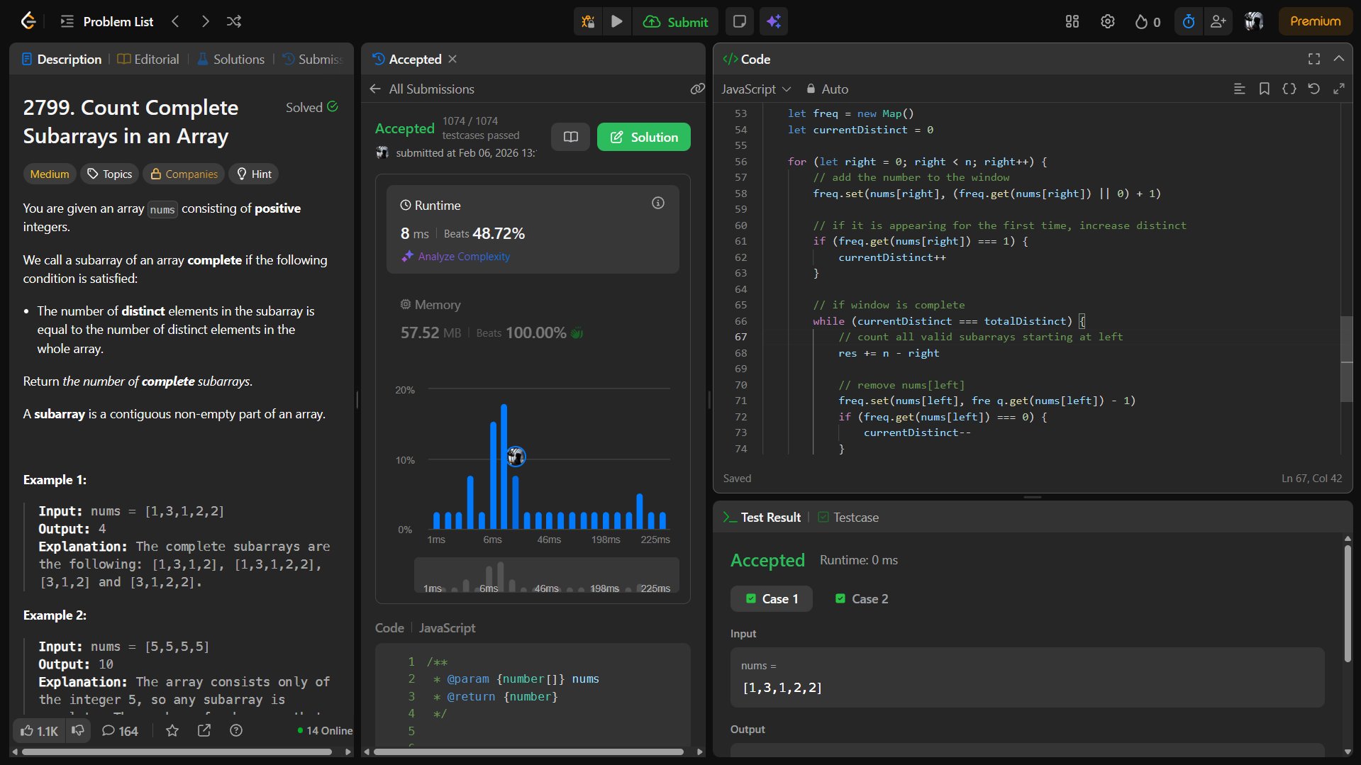
Task: Click the Analyze Complexity link
Action: 463,256
